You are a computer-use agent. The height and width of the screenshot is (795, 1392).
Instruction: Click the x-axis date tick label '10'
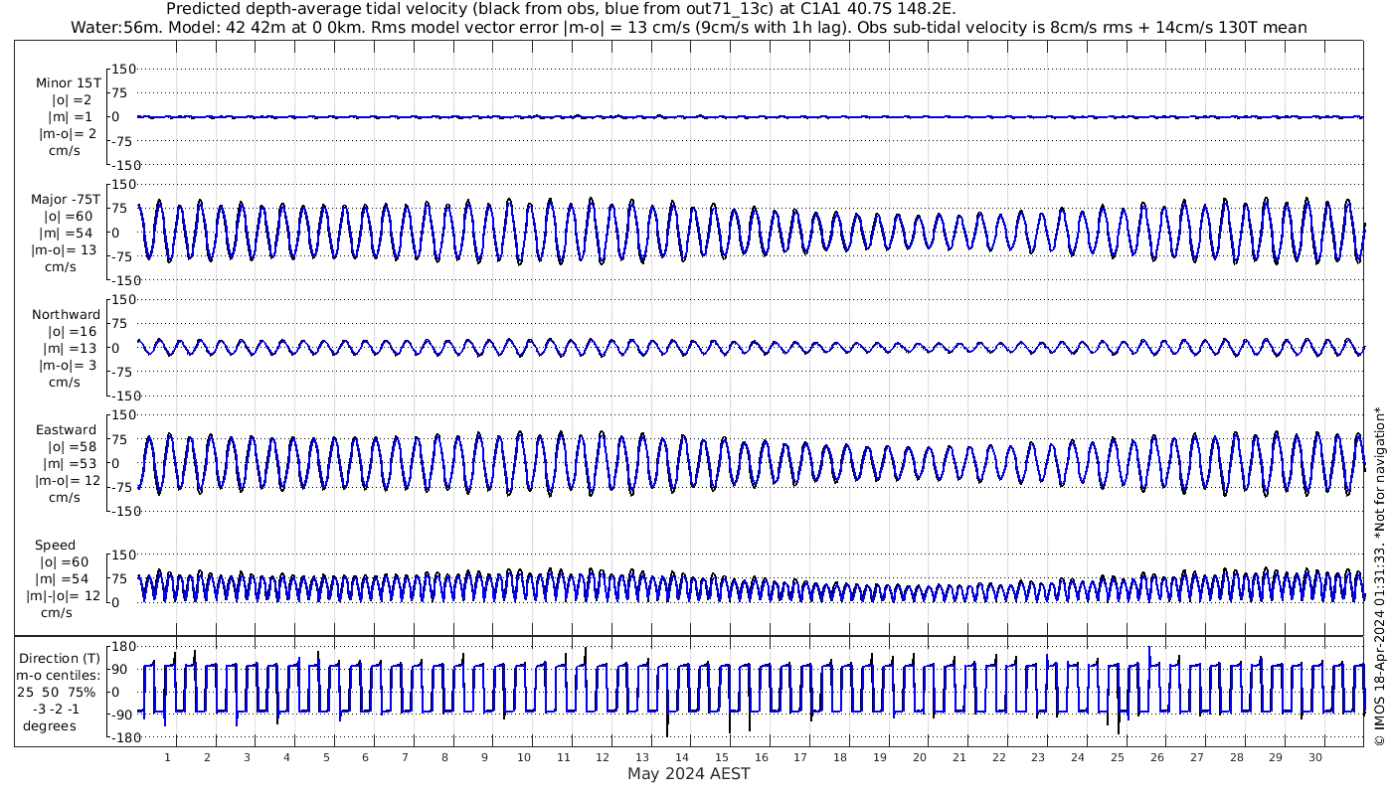[523, 757]
